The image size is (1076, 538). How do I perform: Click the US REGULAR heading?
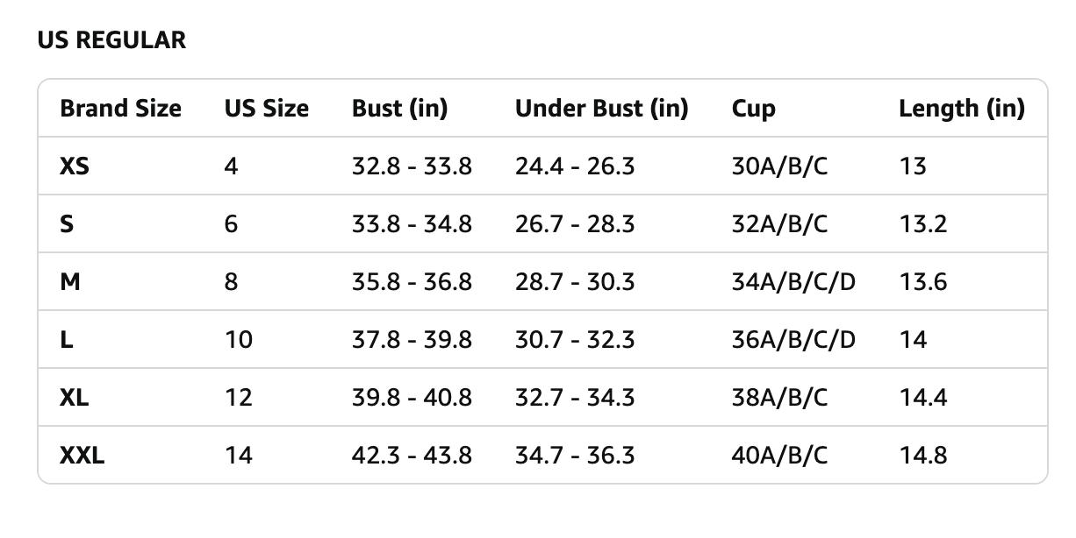[111, 40]
